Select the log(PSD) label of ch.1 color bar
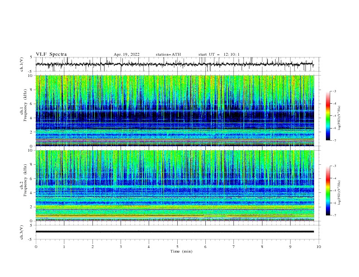Screen dimensions: 359x277 coord(340,118)
